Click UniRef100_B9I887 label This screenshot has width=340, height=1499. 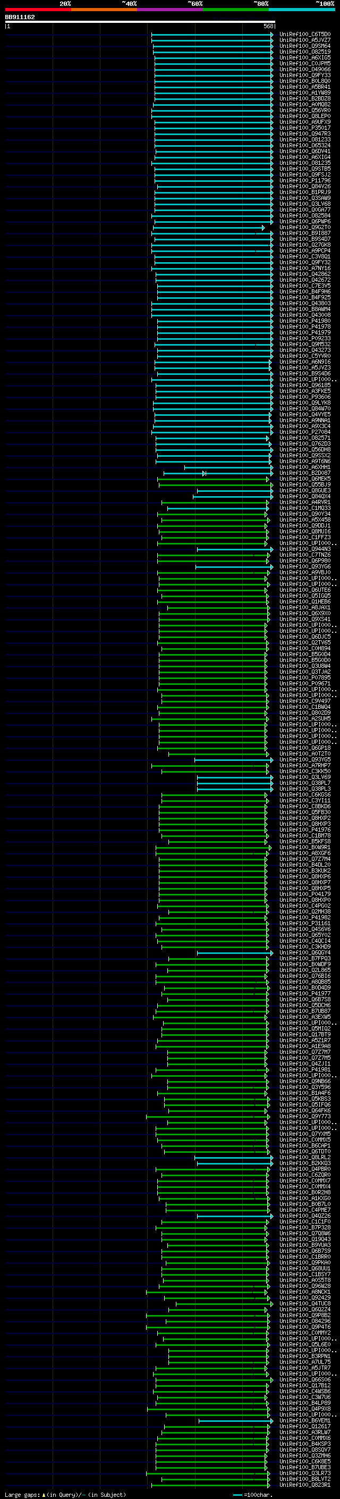point(305,233)
